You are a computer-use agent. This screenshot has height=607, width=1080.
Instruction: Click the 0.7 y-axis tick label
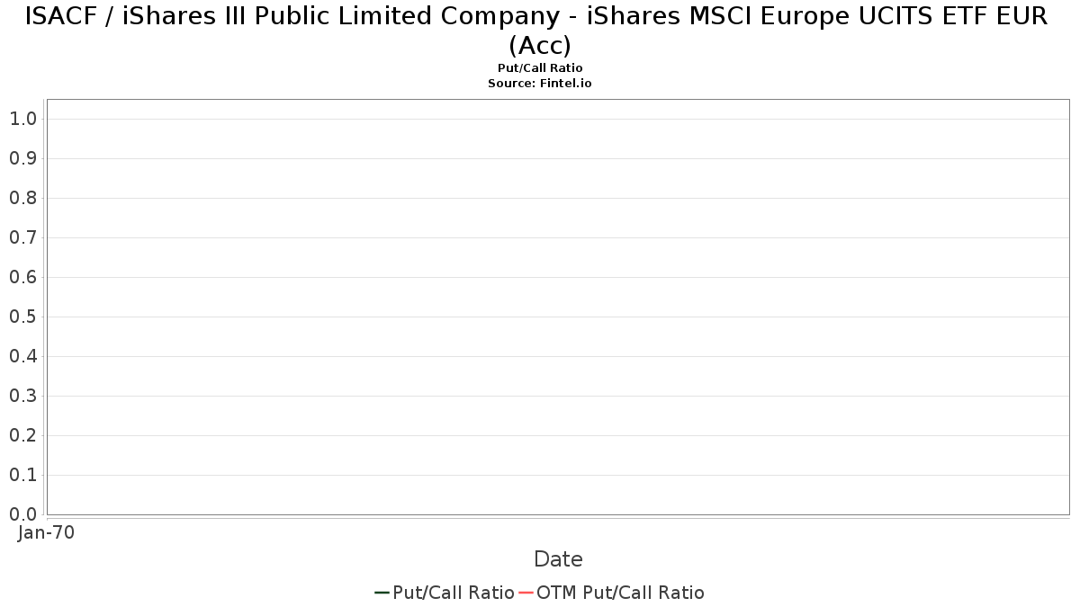[23, 237]
